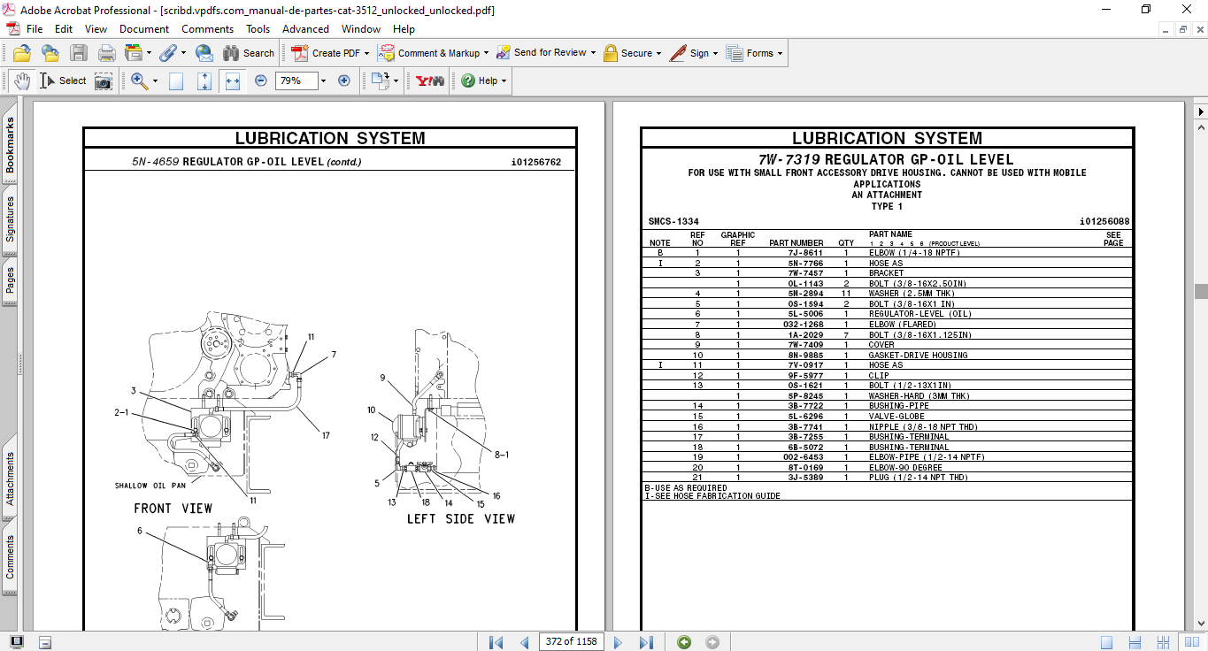Click the green previous view arrow
The height and width of the screenshot is (651, 1208).
pyautogui.click(x=684, y=642)
